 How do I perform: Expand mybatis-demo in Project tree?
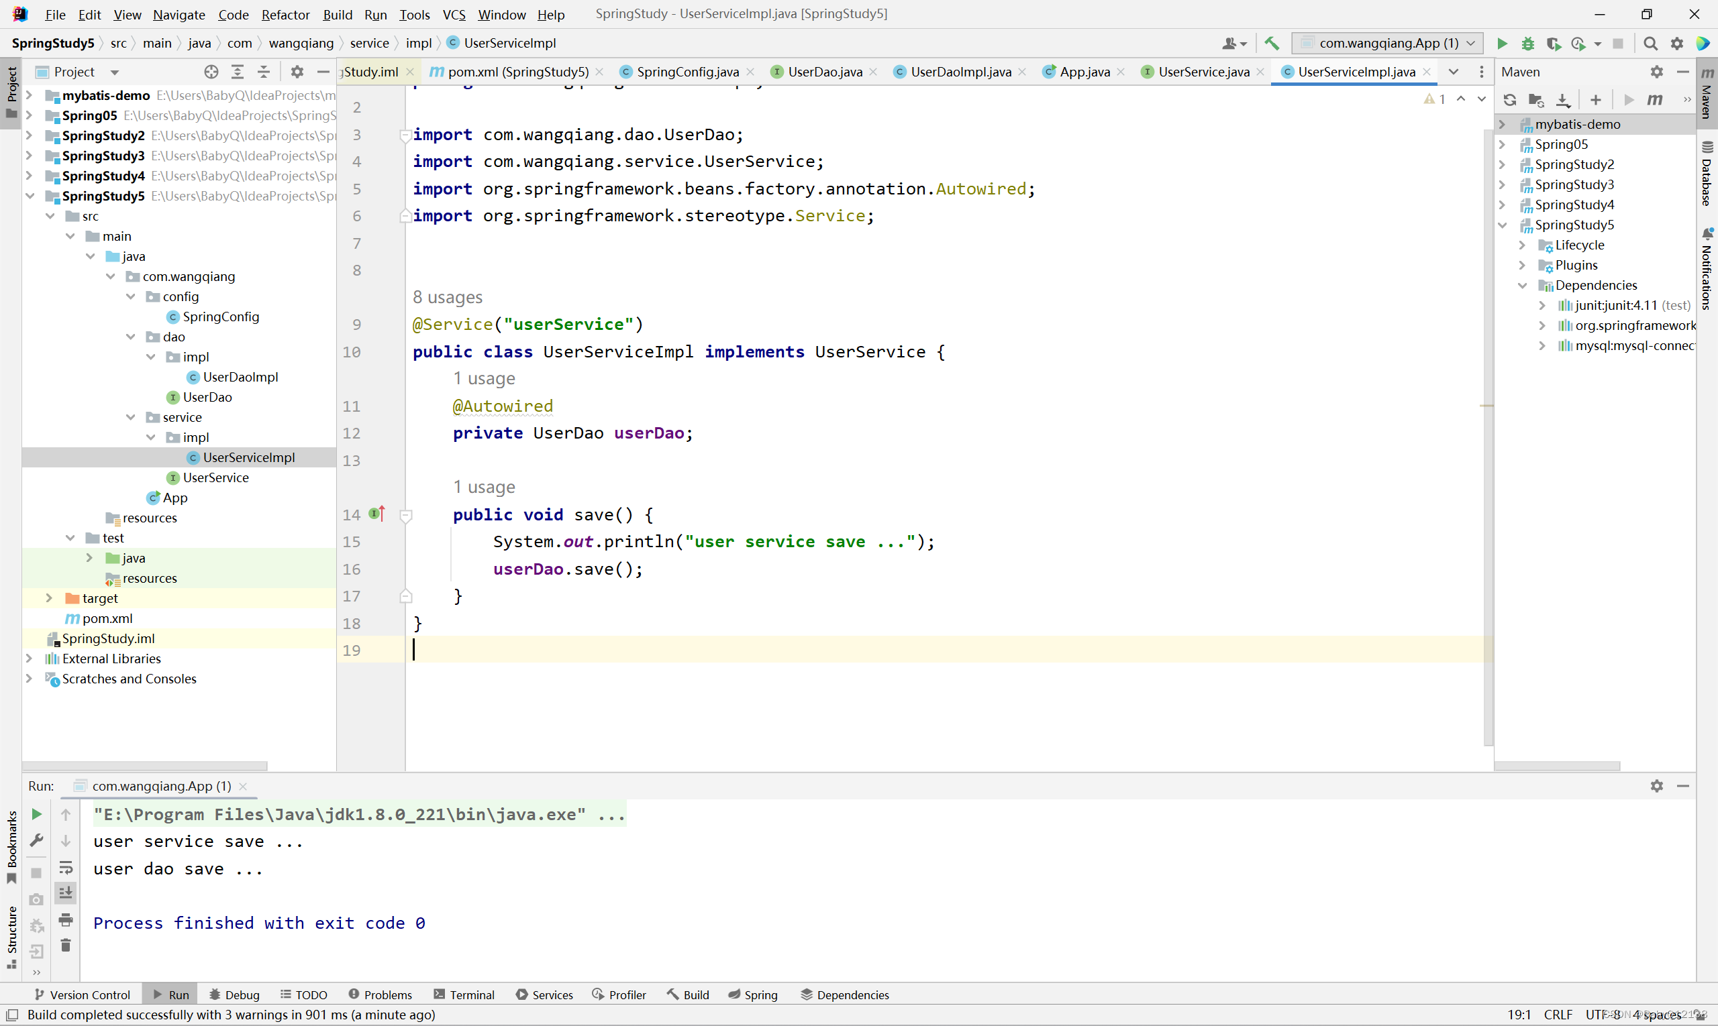pos(29,95)
